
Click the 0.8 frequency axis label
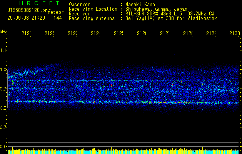[x=3, y=108]
